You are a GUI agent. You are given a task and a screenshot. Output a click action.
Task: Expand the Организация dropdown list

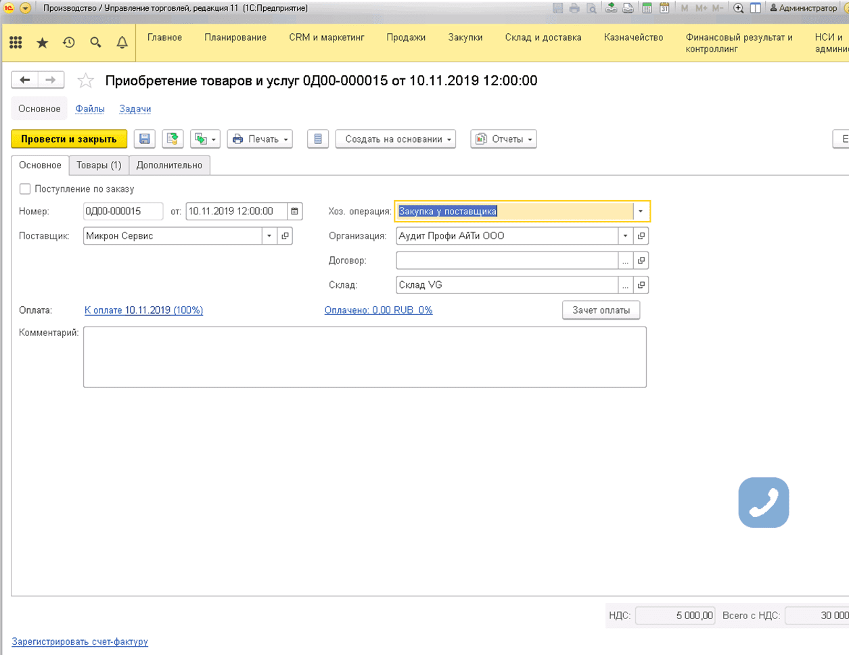[x=625, y=236]
